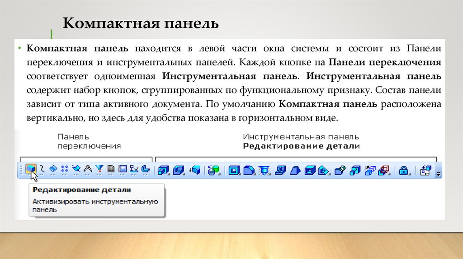
Task: Select the Hole drilling tool icon
Action: [264, 170]
